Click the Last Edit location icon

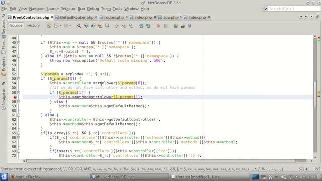49,26
